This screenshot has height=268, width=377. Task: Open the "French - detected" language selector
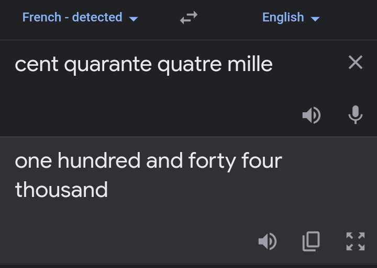point(72,17)
